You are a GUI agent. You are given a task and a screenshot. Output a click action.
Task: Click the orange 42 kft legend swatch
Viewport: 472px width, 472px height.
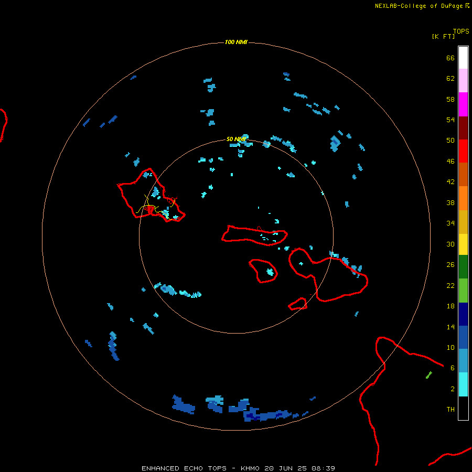point(463,198)
